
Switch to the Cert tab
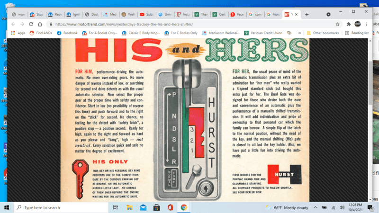pos(220,15)
